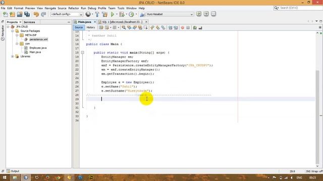
Task: Collapse the META-INF package node
Action: [17, 35]
